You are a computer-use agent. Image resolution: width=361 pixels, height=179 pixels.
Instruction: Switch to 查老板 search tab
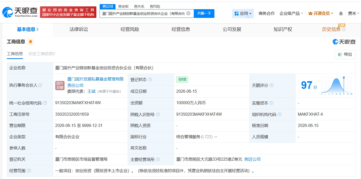(x=123, y=6)
